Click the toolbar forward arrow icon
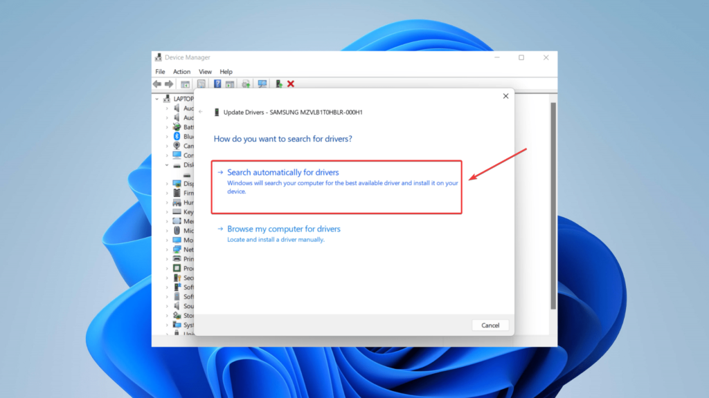 pos(169,84)
